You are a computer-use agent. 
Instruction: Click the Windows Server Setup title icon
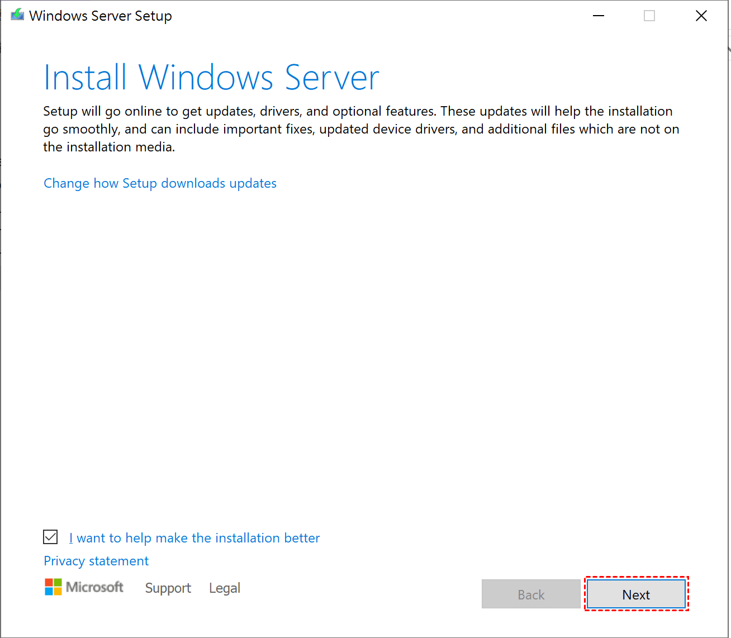17,15
